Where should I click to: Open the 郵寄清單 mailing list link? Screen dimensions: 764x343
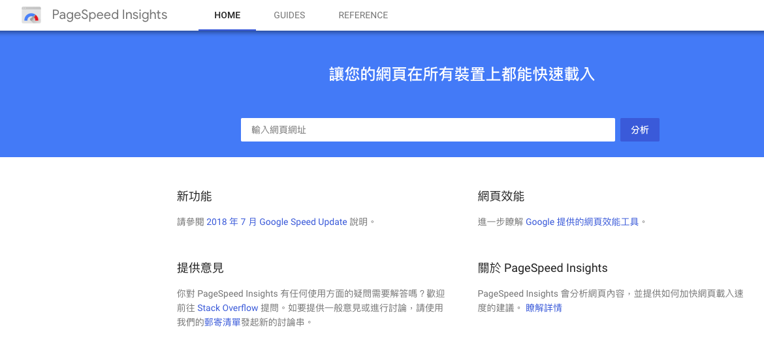(x=222, y=322)
